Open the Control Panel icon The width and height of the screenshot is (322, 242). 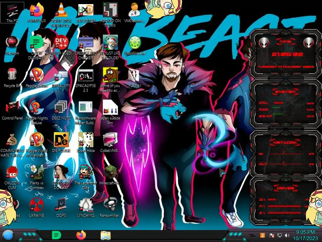click(x=12, y=110)
